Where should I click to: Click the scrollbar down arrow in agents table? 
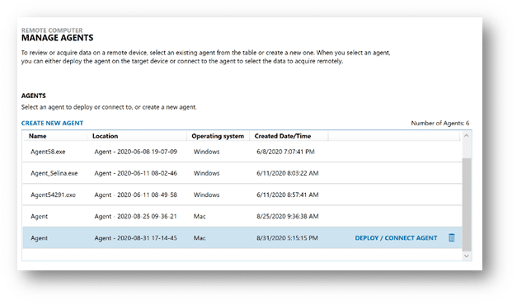(466, 256)
